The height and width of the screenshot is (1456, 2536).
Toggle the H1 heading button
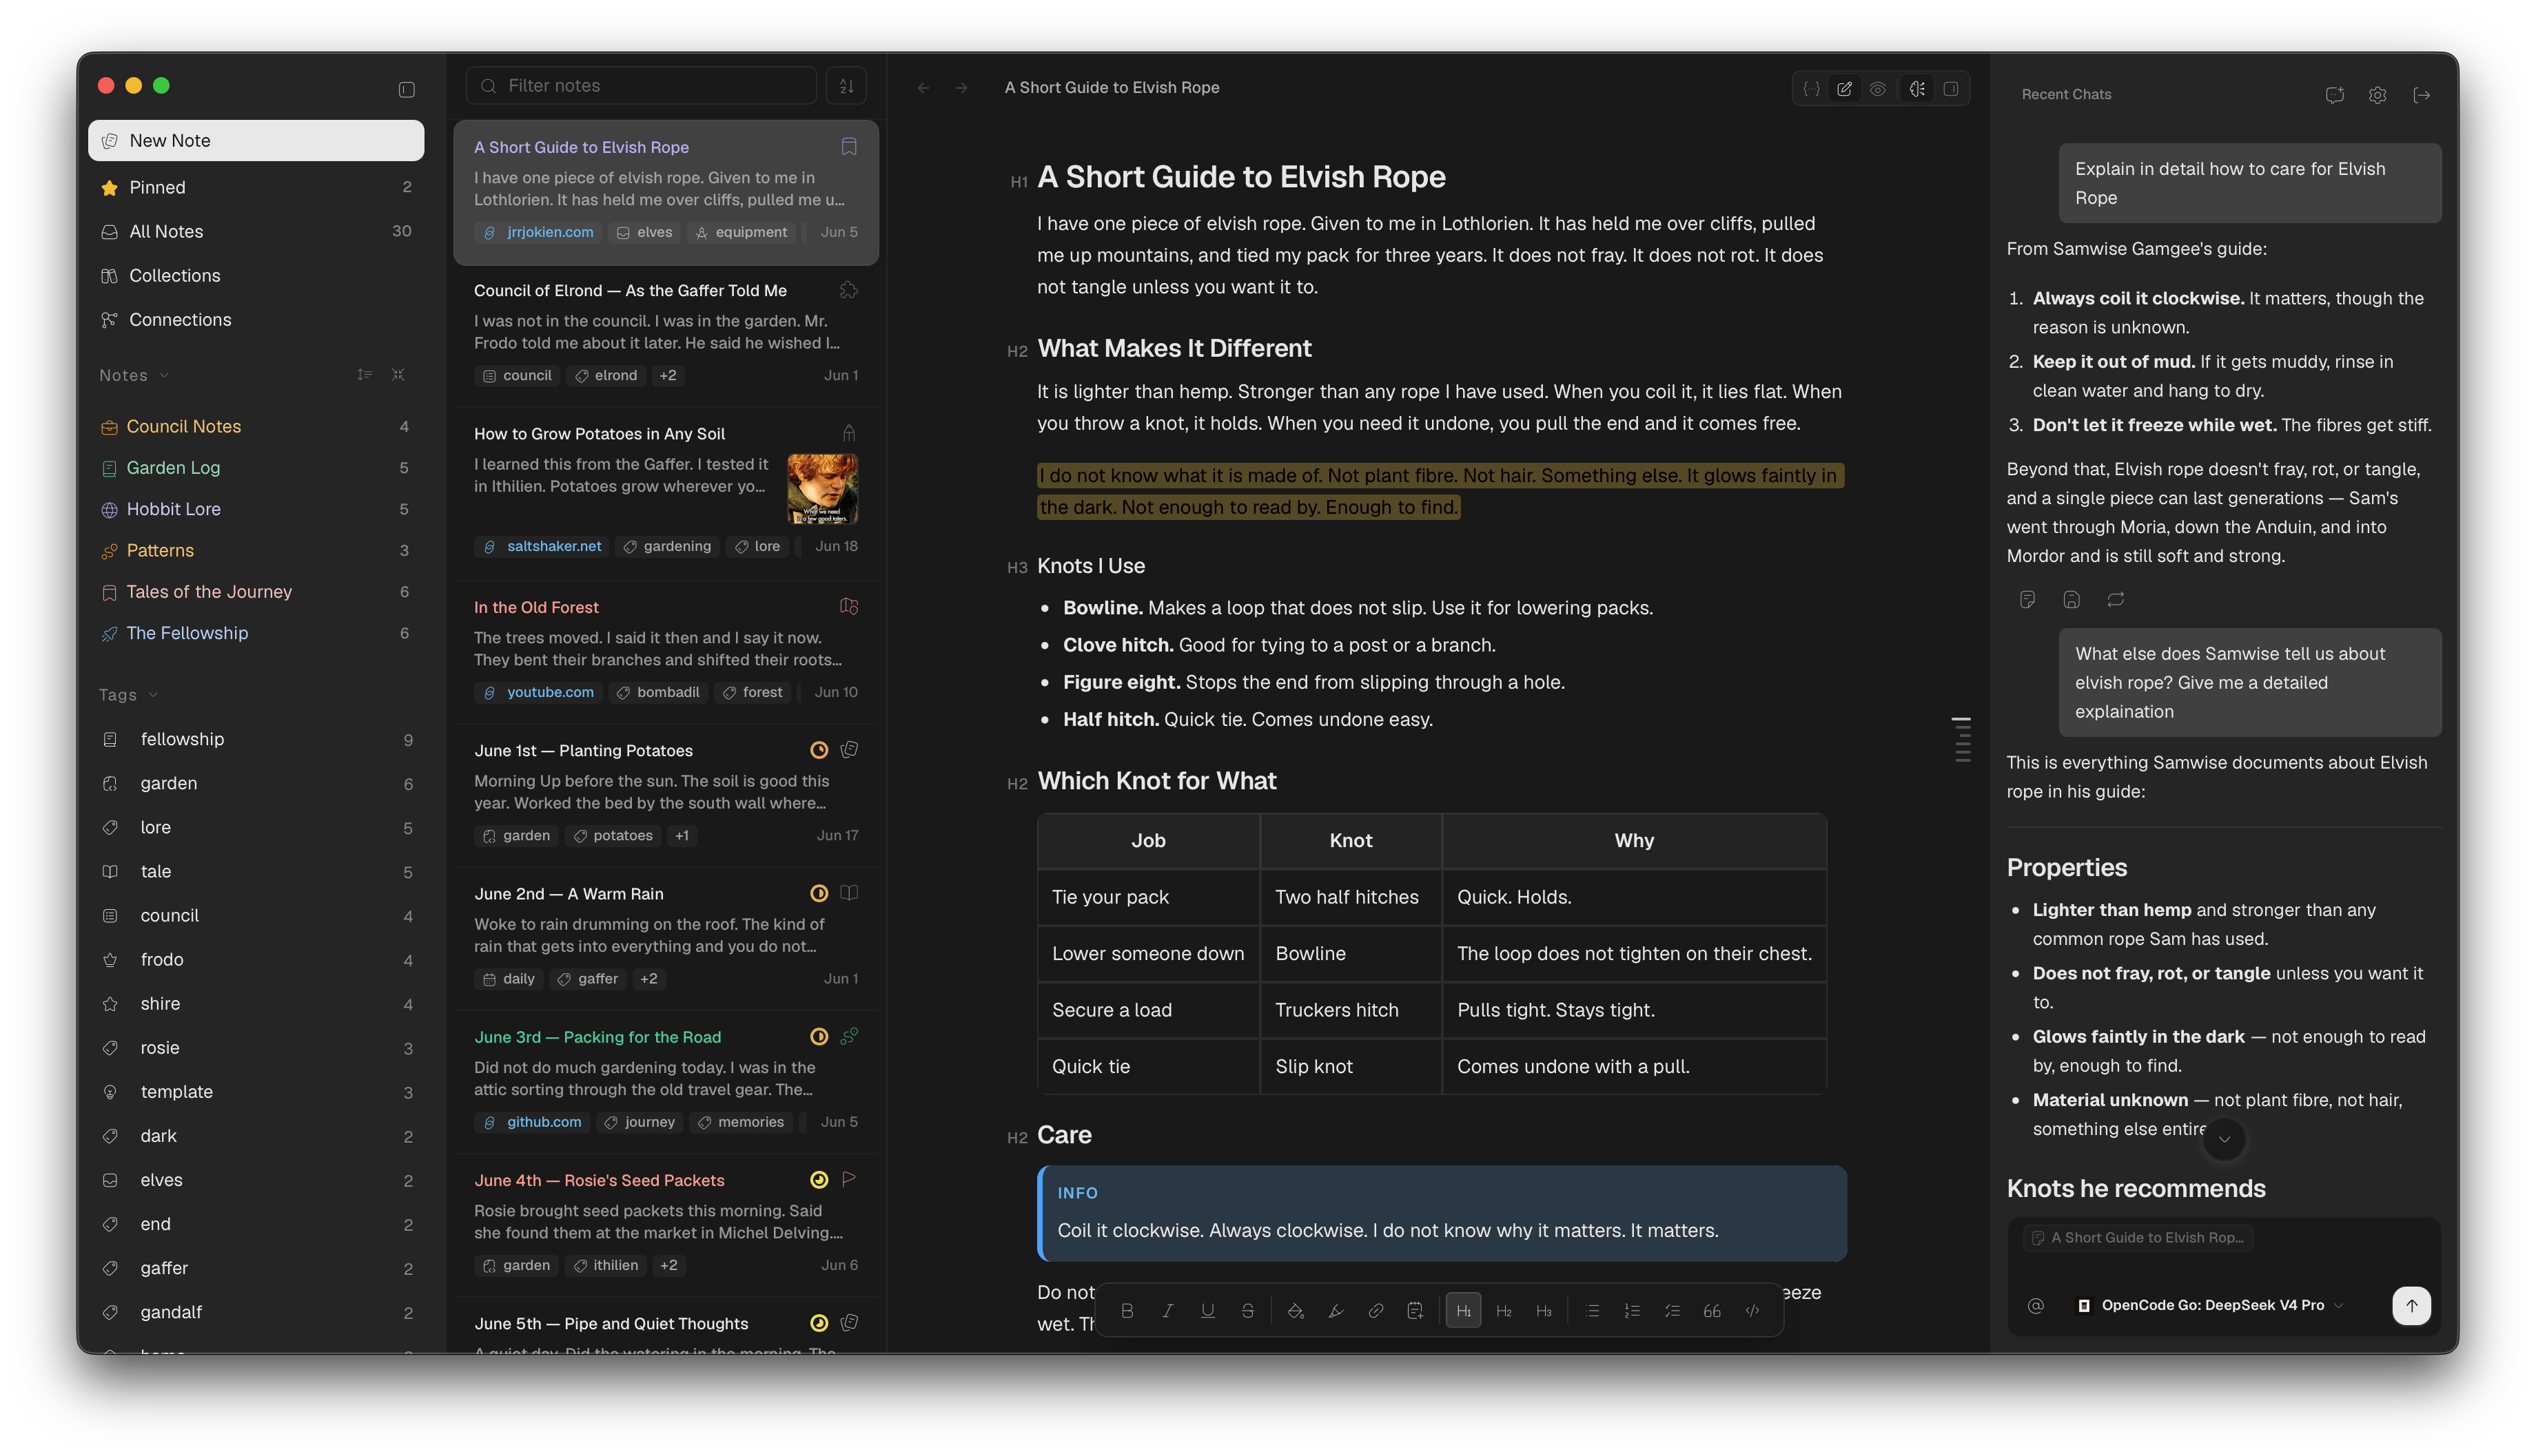1464,1310
